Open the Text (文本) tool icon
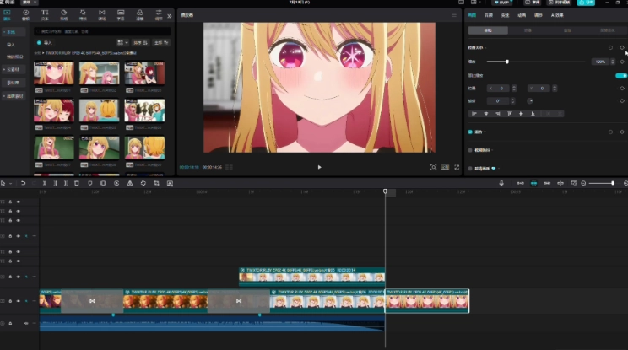The width and height of the screenshot is (628, 350). pos(45,14)
